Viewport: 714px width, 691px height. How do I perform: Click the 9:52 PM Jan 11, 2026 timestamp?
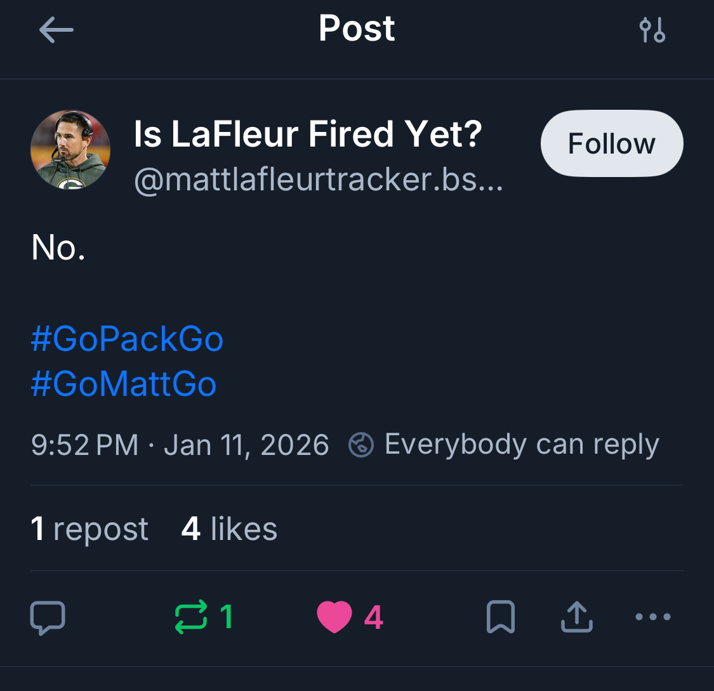(180, 444)
